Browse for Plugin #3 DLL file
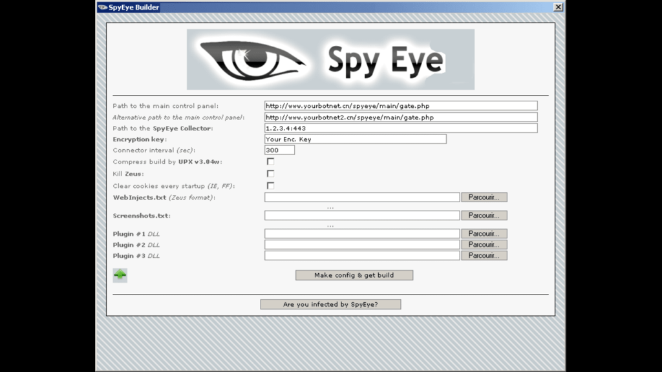 point(484,256)
